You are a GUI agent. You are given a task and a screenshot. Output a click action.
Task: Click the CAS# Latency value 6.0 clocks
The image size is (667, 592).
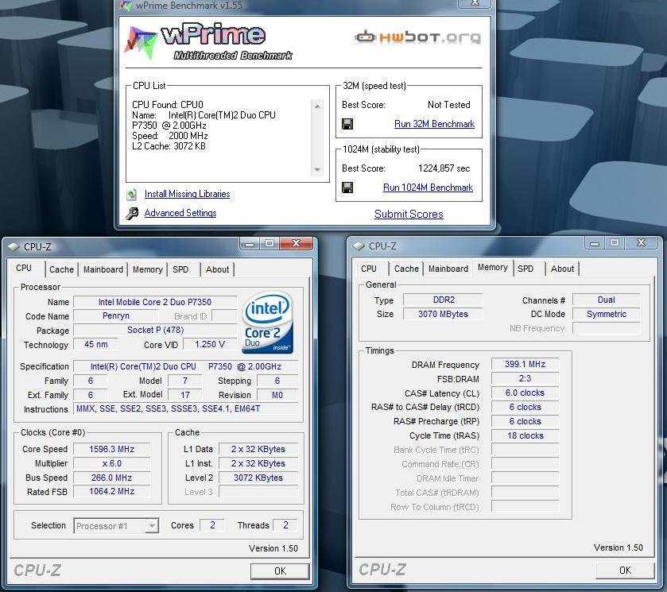(x=525, y=393)
